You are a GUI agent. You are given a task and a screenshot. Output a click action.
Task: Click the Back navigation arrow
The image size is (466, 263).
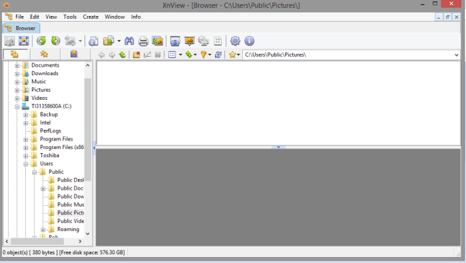click(x=102, y=55)
